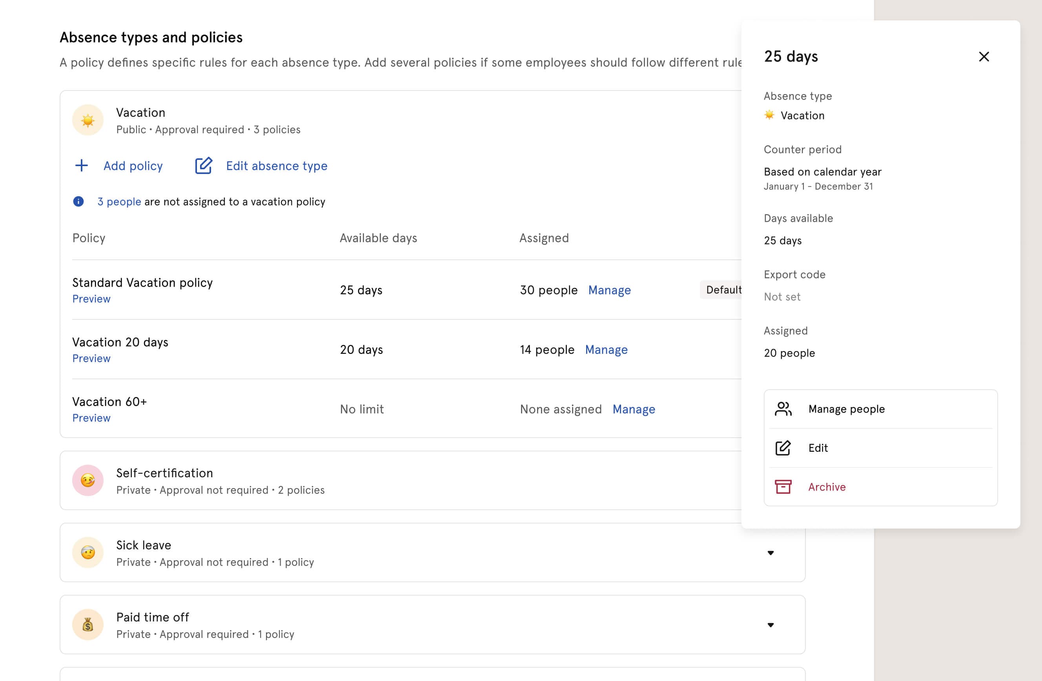
Task: Open Preview for the Vacation 60+ policy
Action: [x=91, y=418]
